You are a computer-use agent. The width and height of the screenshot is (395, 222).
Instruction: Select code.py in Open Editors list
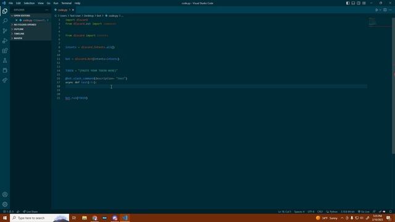pyautogui.click(x=31, y=20)
